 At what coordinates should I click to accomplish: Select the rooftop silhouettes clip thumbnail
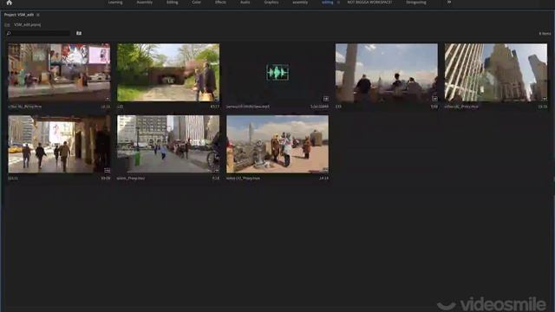pos(387,73)
